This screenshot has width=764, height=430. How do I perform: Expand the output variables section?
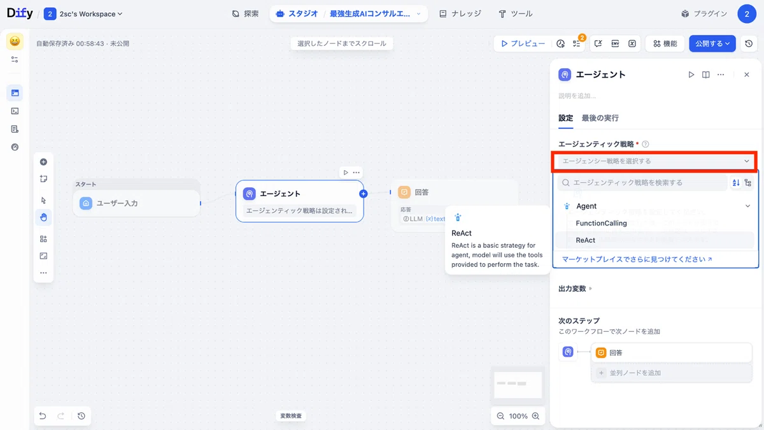575,289
